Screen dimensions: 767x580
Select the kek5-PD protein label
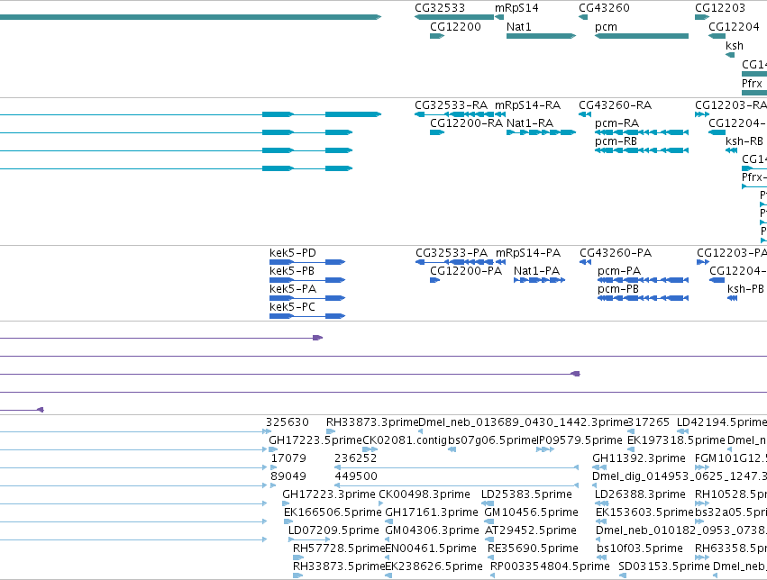293,253
